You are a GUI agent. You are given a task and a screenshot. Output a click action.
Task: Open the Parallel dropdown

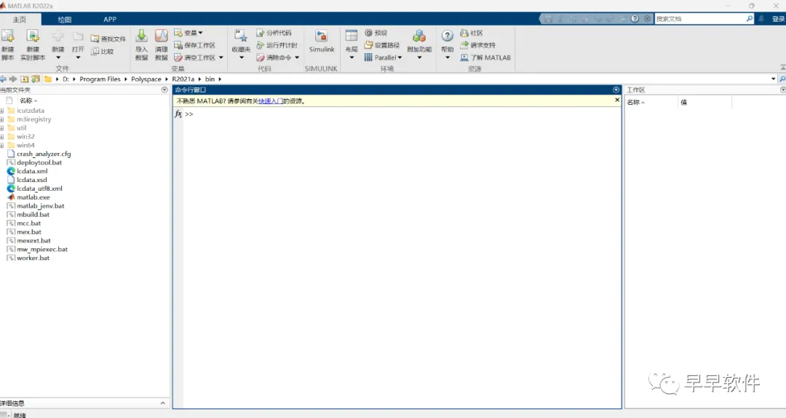coord(383,58)
